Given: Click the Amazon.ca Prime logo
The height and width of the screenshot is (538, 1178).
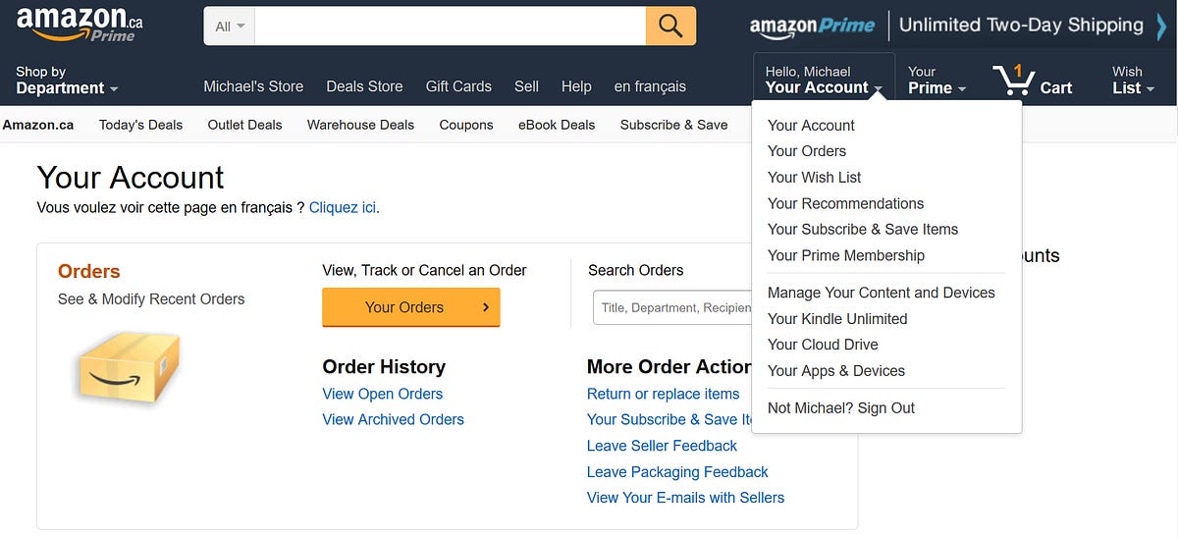Looking at the screenshot, I should pos(80,25).
